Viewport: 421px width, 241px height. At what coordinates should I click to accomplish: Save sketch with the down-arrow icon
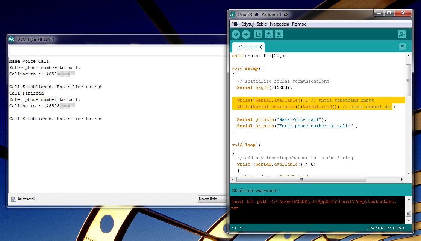point(279,34)
